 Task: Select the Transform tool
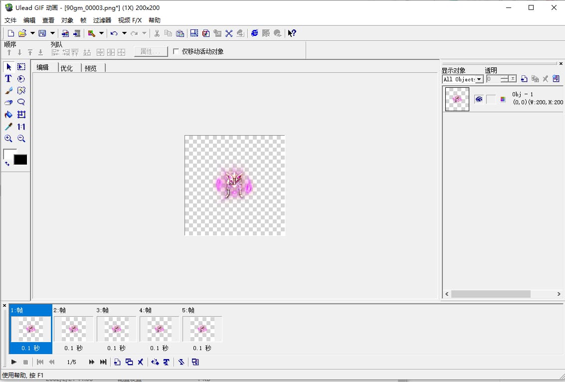(x=21, y=115)
